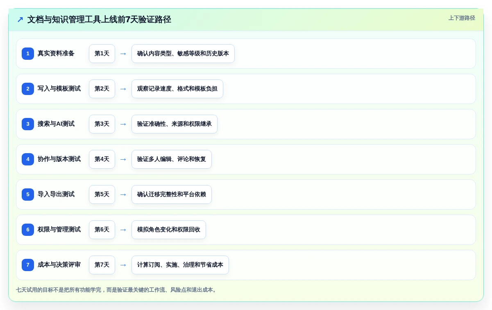The width and height of the screenshot is (492, 310).
Task: Click the 第5天 day chip
Action: 102,195
